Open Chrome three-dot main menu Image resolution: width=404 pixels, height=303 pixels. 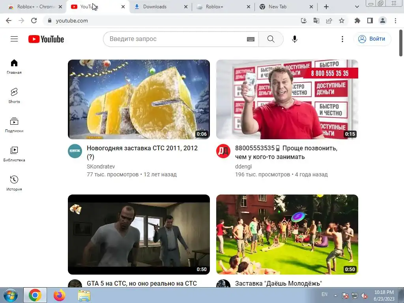[x=395, y=21]
